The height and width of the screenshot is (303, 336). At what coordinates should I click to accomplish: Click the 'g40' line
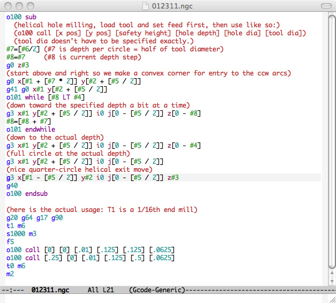click(12, 186)
